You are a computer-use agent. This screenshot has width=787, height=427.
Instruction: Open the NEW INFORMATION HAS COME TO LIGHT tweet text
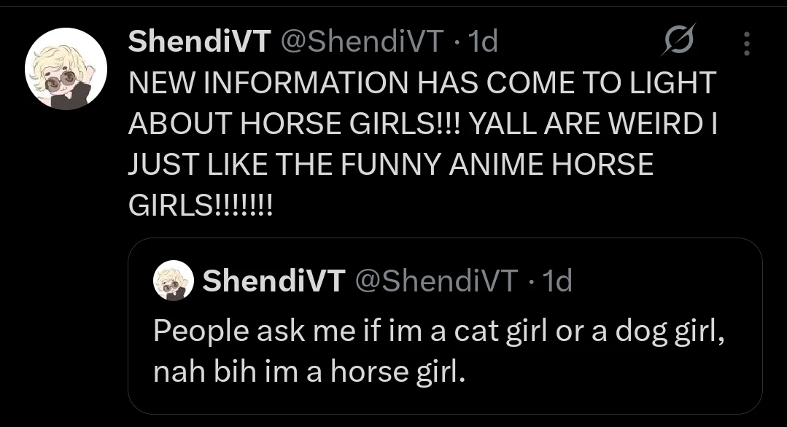422,82
